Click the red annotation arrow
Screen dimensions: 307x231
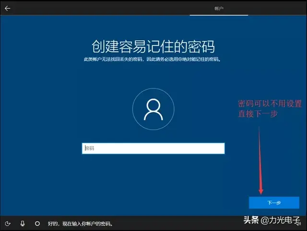(x=260, y=161)
